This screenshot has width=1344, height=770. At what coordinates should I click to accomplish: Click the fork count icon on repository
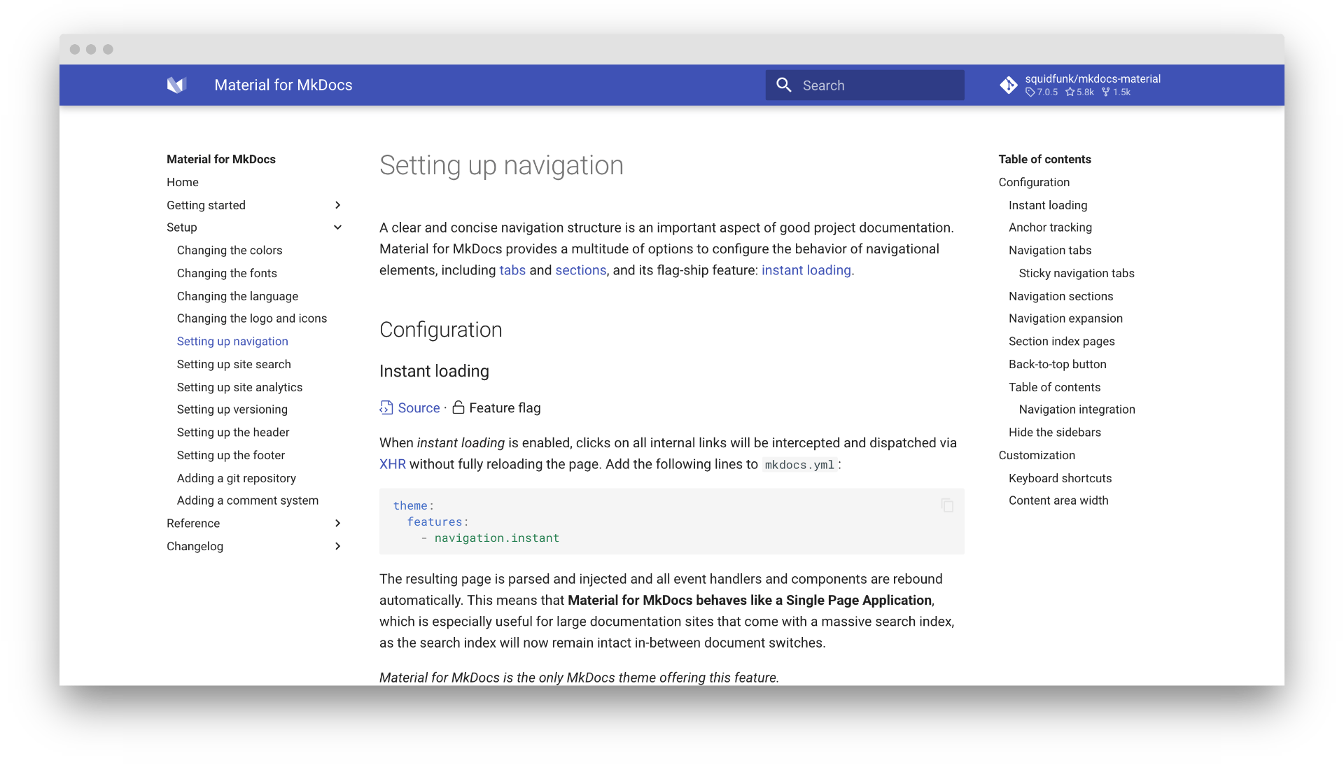(1112, 92)
